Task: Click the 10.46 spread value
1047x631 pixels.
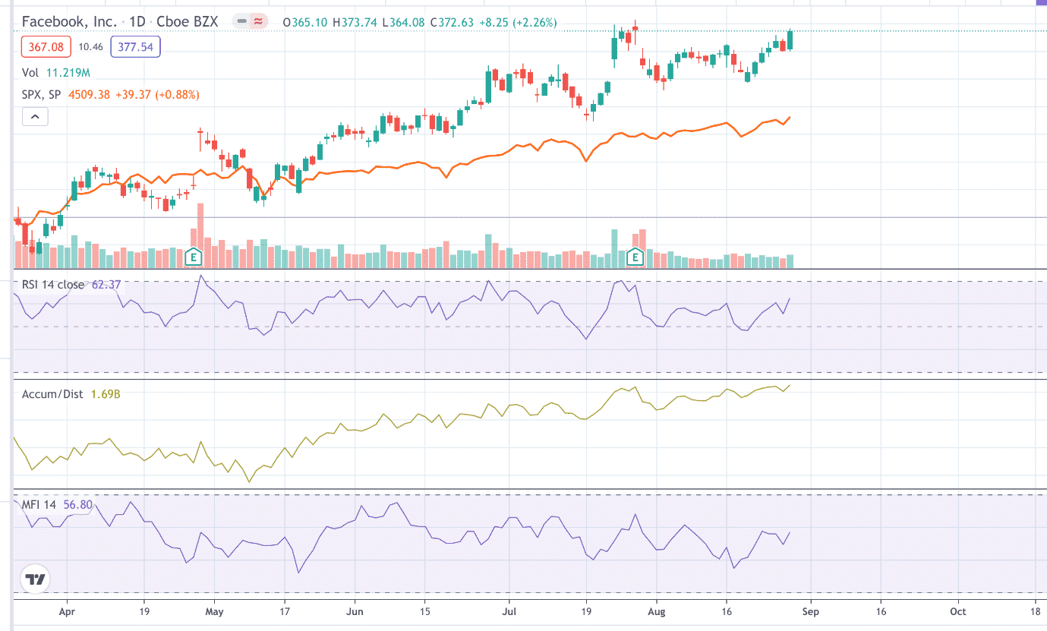Action: coord(90,47)
